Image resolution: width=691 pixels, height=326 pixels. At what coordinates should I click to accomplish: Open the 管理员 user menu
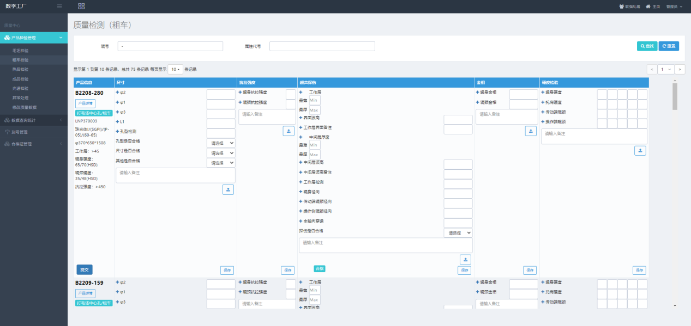[x=674, y=7]
